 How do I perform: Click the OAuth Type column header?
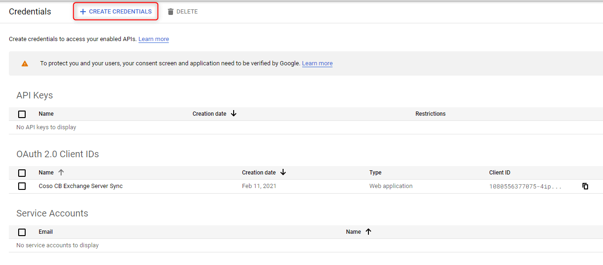[375, 173]
